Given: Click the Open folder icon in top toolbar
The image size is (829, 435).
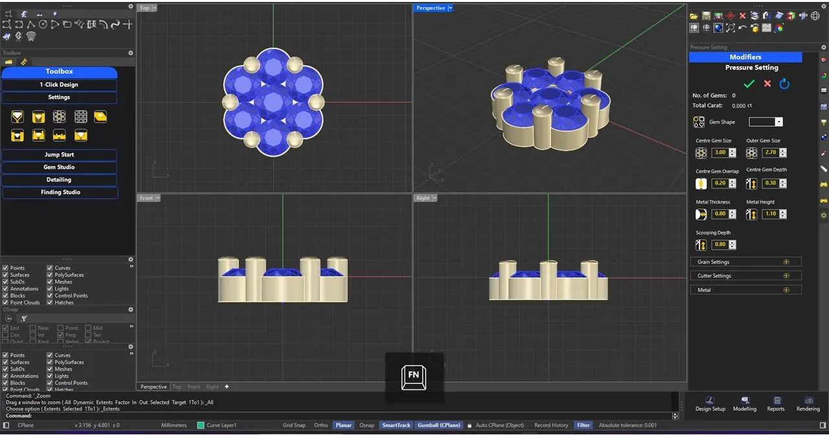Looking at the screenshot, I should (x=694, y=16).
